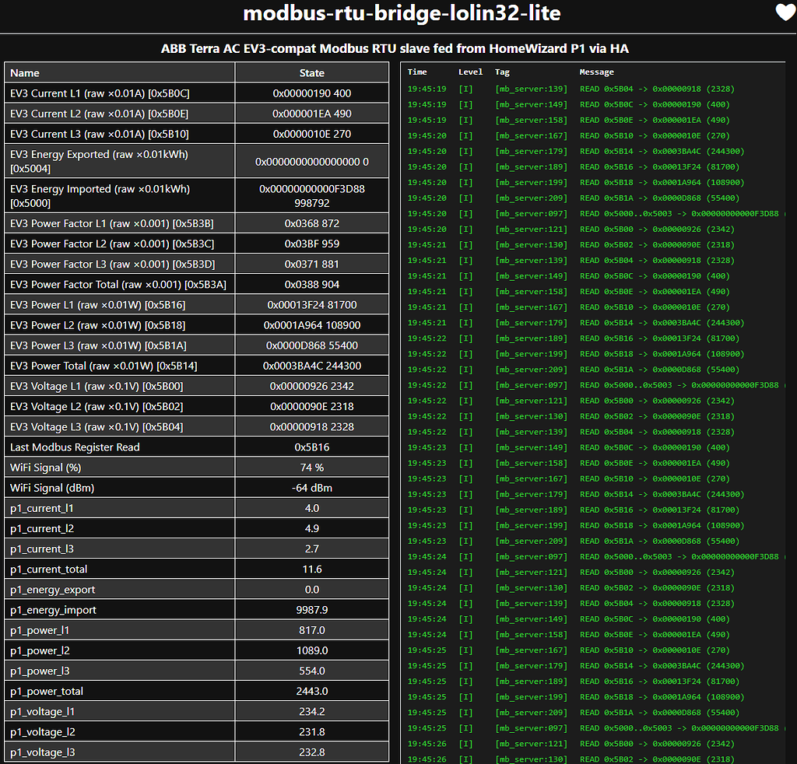Select the Last Modbus Register Read row
This screenshot has width=797, height=764.
point(197,447)
